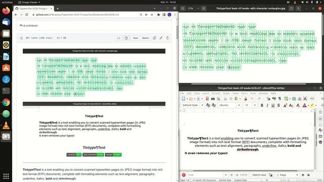Open the font size 12 dropdown
The height and width of the screenshot is (182, 324).
(x=255, y=105)
